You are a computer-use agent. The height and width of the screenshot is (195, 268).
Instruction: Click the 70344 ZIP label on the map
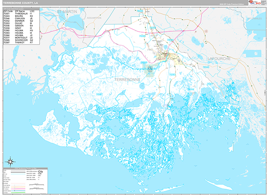tap(191, 89)
